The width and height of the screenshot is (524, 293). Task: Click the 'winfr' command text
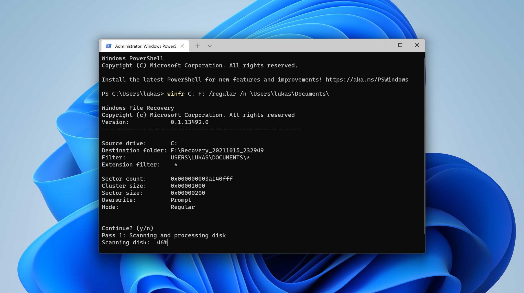(x=176, y=94)
